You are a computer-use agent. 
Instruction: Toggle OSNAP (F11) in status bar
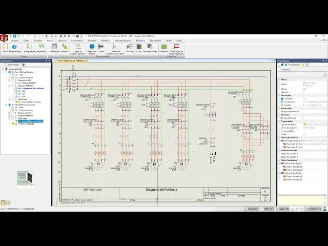click(313, 209)
